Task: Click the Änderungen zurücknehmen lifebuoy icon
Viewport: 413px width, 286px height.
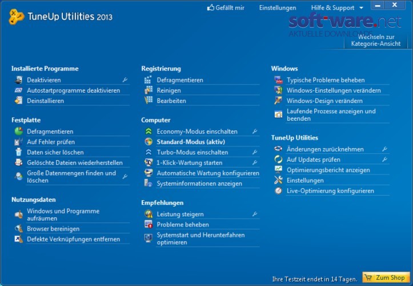Action: click(278, 149)
